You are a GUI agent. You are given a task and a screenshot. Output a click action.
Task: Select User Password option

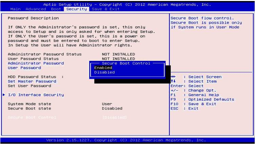[x=24, y=68]
